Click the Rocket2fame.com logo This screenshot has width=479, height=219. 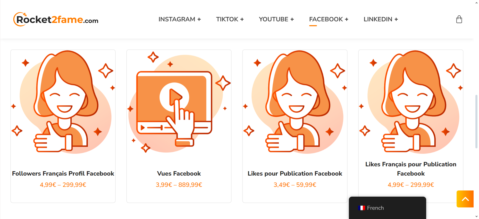click(56, 19)
